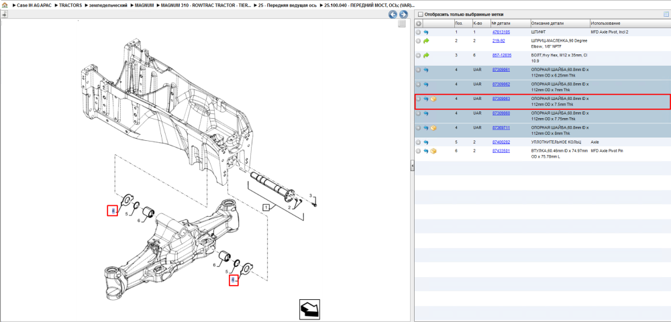Image resolution: width=671 pixels, height=322 pixels.
Task: Click the small gray square above the diagram
Action: click(401, 24)
